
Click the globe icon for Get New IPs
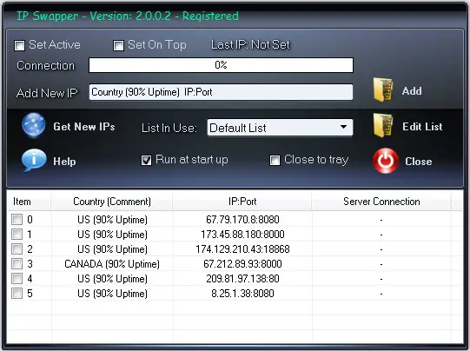point(34,125)
